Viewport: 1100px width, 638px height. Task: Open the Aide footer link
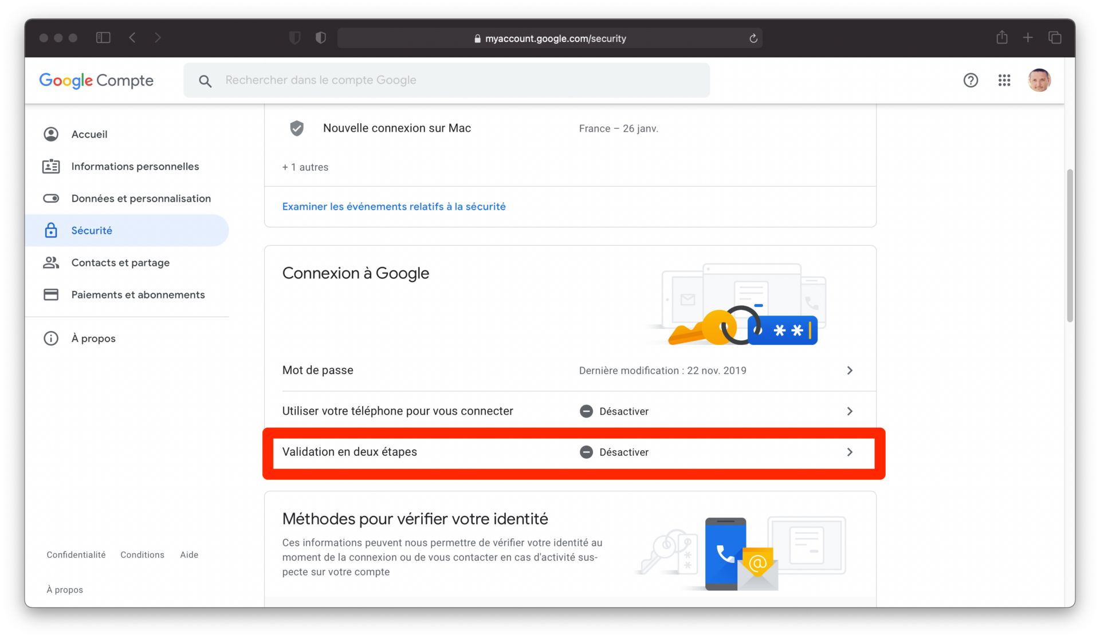pos(189,555)
